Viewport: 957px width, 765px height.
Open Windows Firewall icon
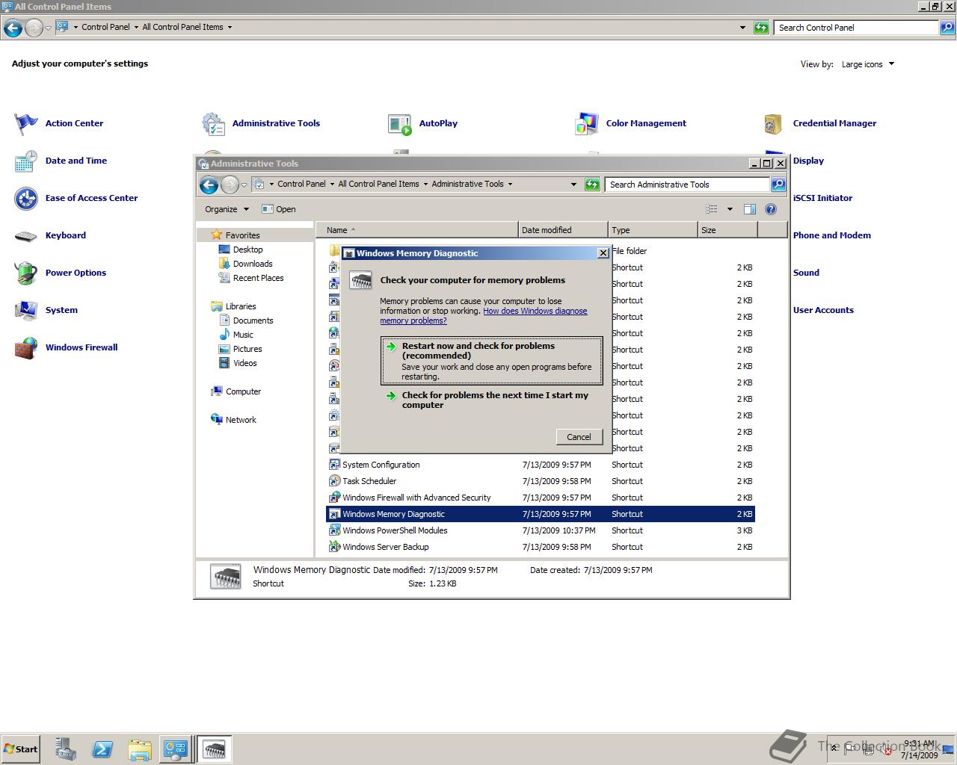point(26,347)
